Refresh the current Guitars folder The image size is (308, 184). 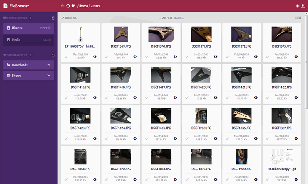click(68, 6)
